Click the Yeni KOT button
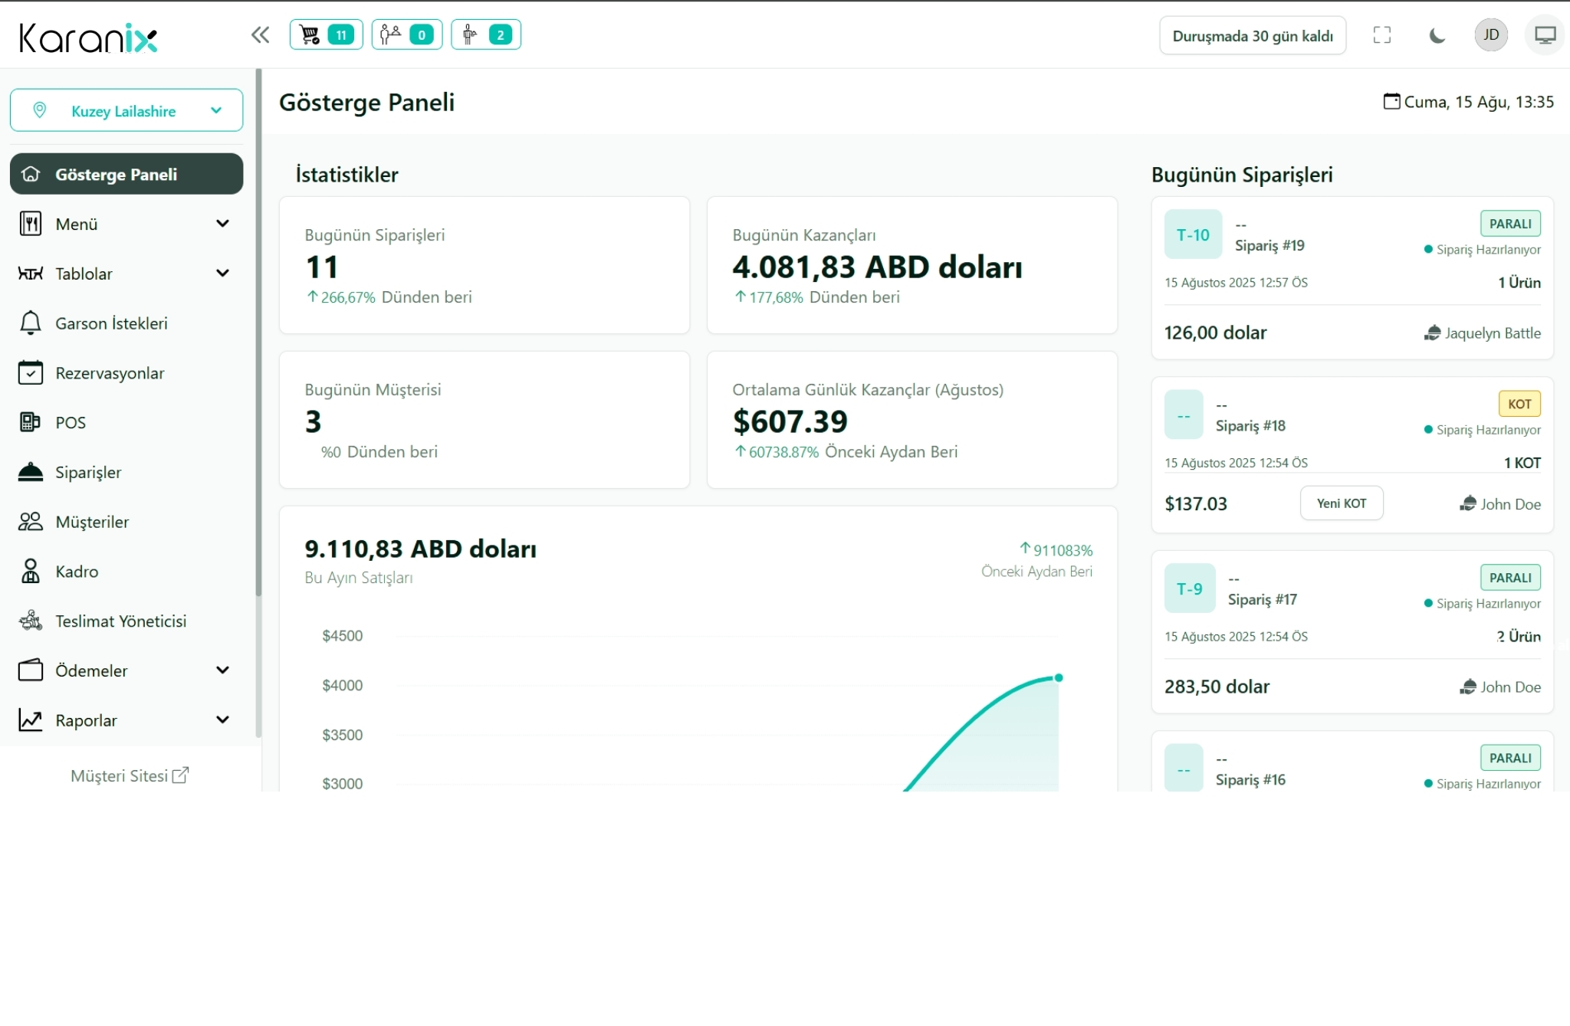This screenshot has height=1026, width=1570. 1341,503
